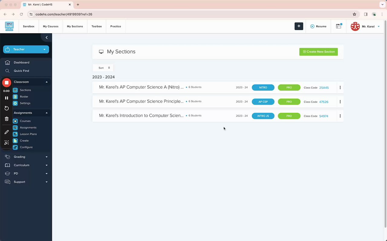Collapse the sidebar with the chevron arrow
The image size is (387, 241).
click(x=46, y=37)
